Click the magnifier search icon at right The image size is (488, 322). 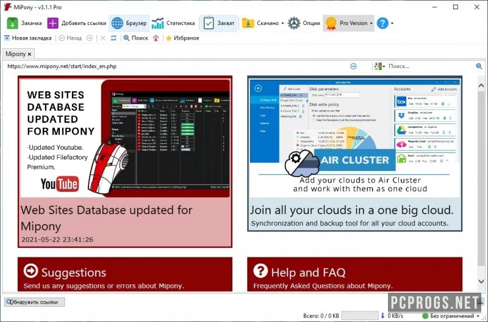pyautogui.click(x=479, y=66)
